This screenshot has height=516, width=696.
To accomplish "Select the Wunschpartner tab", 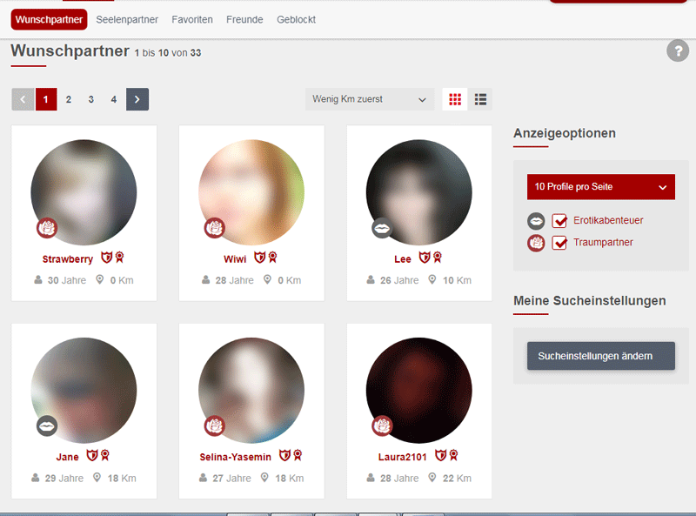I will click(49, 19).
